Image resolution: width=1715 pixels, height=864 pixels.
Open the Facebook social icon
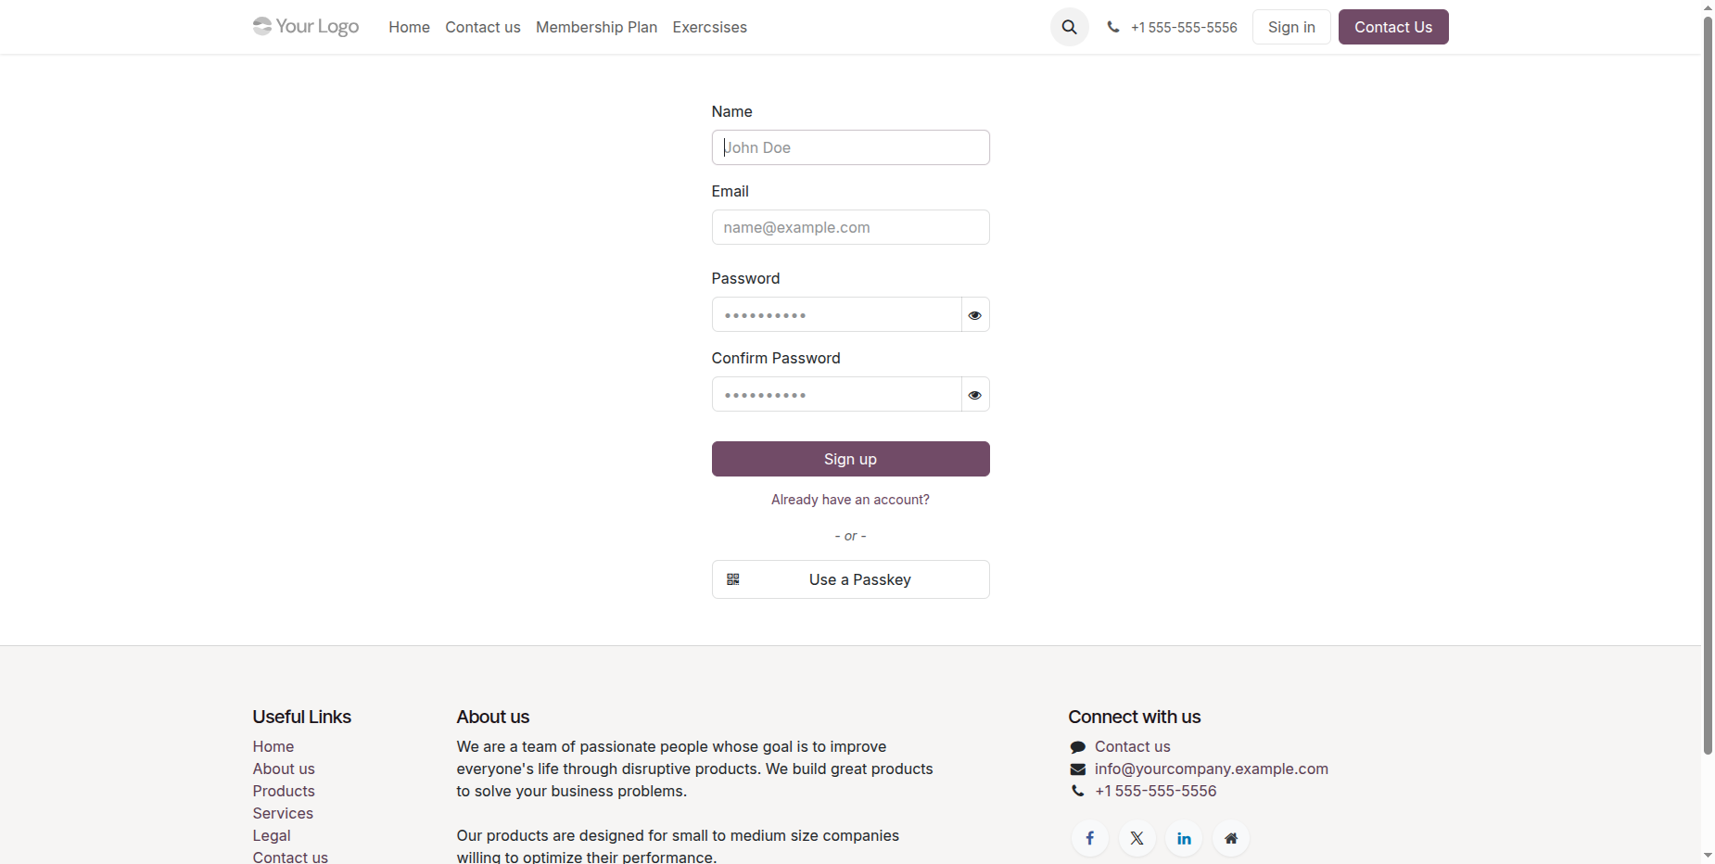pyautogui.click(x=1090, y=838)
